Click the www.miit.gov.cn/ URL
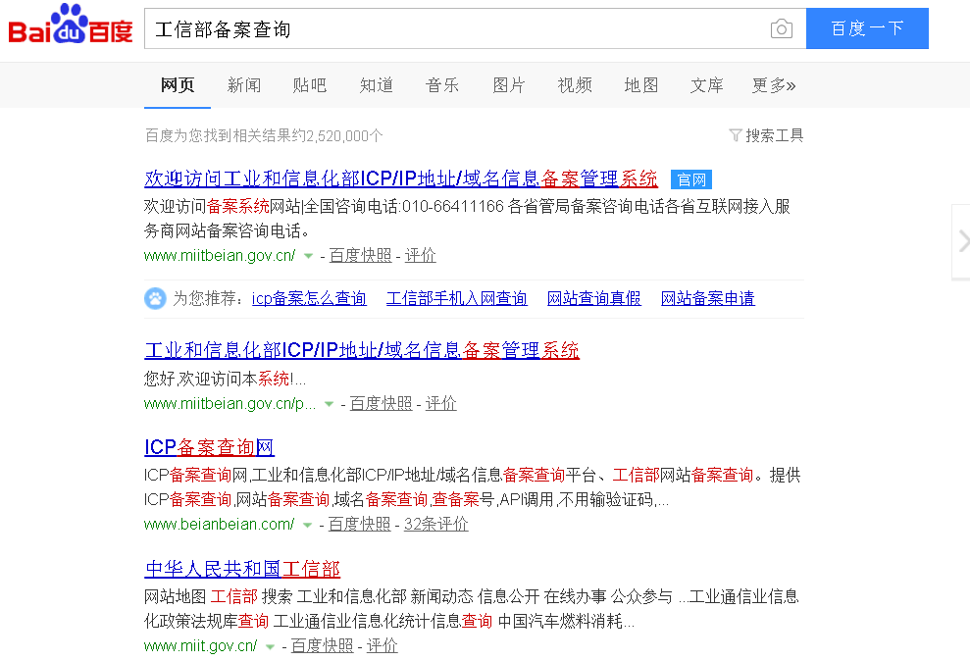Image resolution: width=970 pixels, height=661 pixels. pyautogui.click(x=200, y=646)
